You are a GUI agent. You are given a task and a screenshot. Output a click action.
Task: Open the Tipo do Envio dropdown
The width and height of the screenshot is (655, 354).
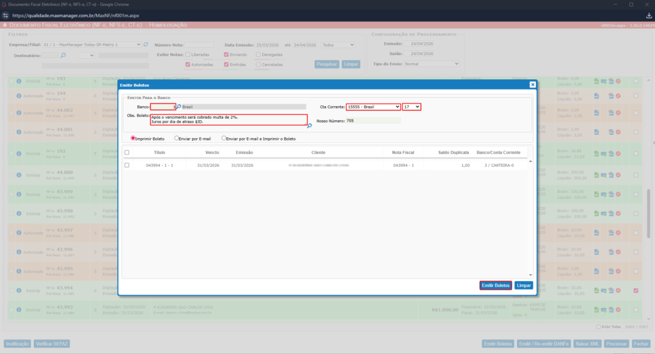(431, 64)
